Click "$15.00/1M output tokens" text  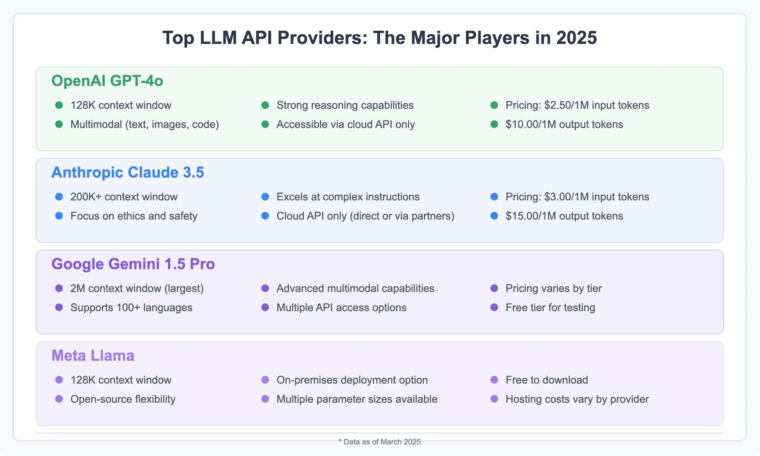(x=564, y=216)
